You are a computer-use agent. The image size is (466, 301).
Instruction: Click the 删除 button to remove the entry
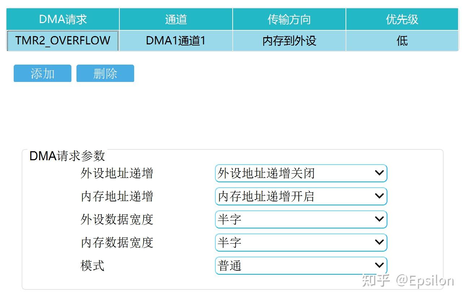(x=105, y=73)
